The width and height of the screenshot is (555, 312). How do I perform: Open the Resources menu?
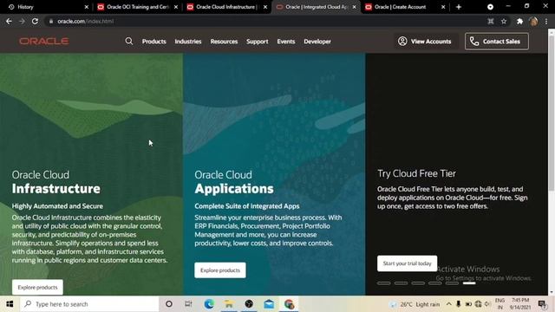click(x=224, y=42)
